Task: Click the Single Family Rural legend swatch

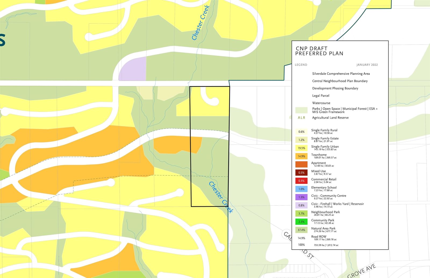Action: (301, 132)
